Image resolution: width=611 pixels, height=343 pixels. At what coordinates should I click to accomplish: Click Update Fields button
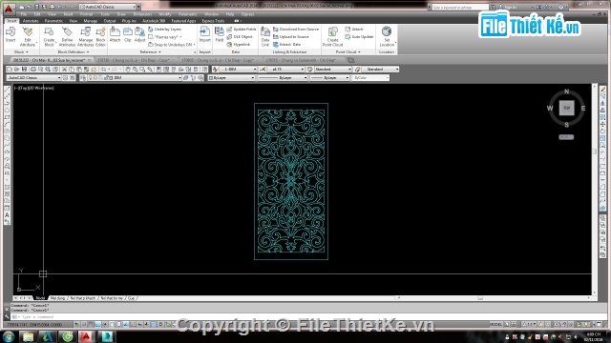point(242,30)
